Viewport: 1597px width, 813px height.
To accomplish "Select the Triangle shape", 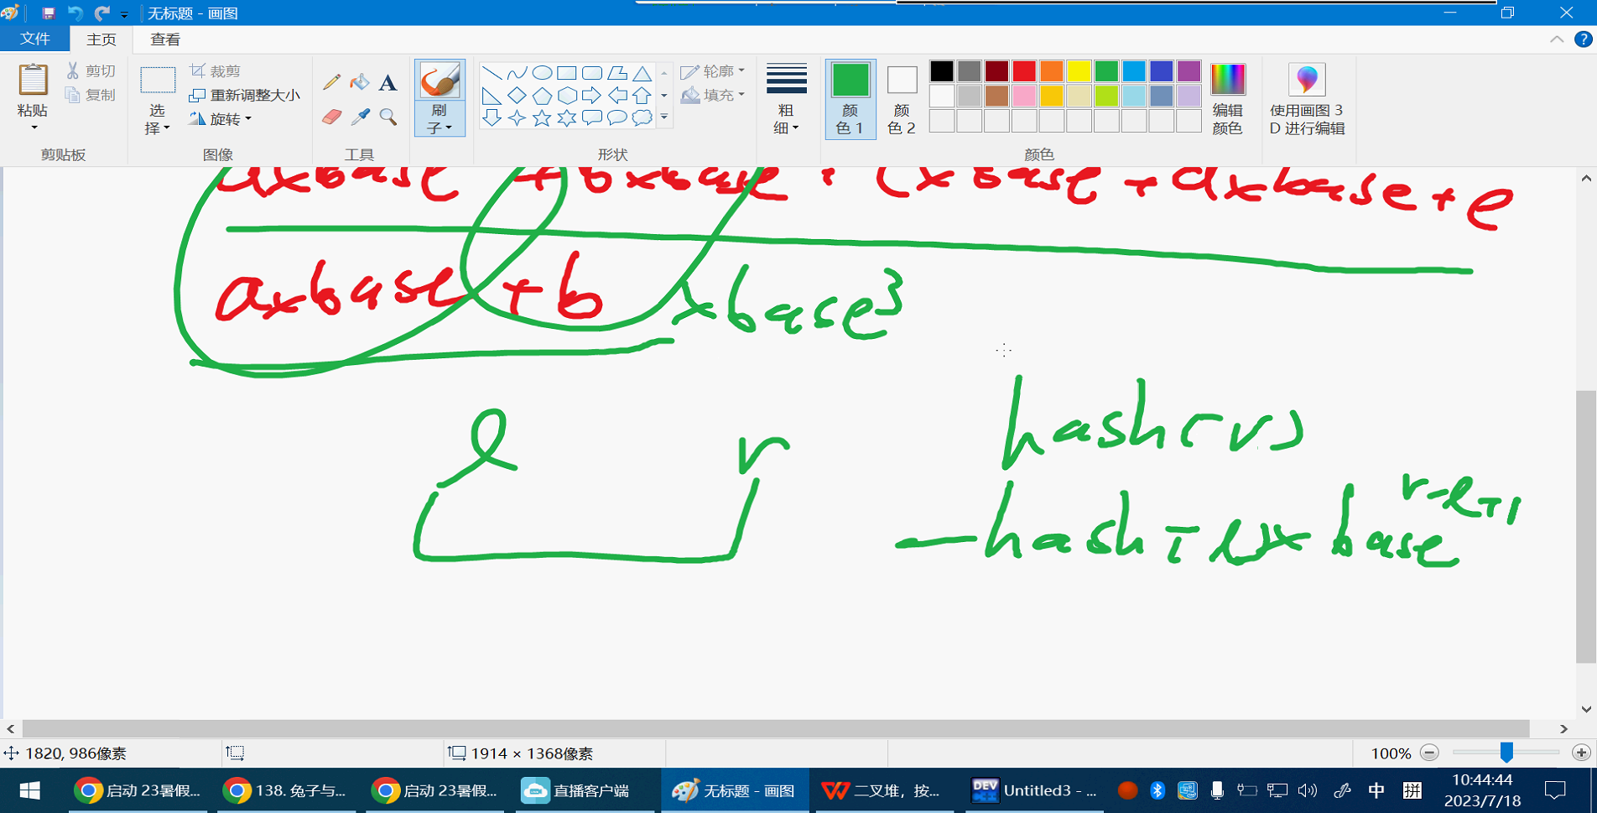I will (642, 73).
